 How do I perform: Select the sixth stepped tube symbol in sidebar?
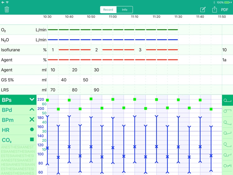(227, 155)
